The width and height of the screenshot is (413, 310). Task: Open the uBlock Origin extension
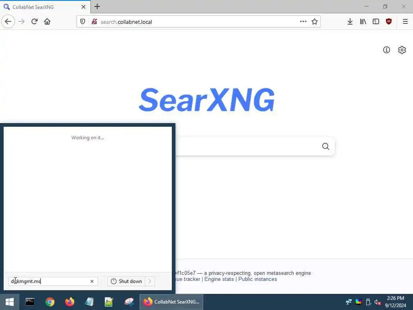(x=389, y=22)
